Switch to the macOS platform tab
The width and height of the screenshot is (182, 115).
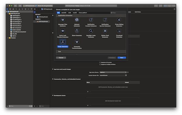point(75,13)
